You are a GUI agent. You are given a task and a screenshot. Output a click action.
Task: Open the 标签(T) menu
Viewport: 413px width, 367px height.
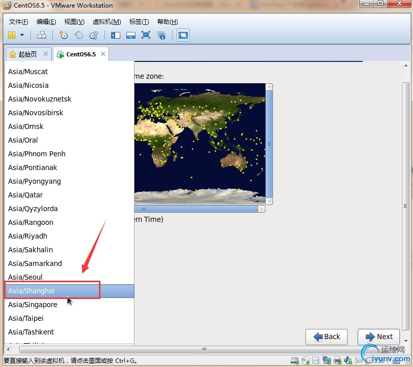[x=139, y=22]
